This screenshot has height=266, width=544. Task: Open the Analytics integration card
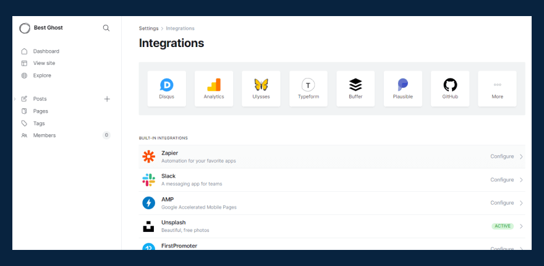coord(214,88)
